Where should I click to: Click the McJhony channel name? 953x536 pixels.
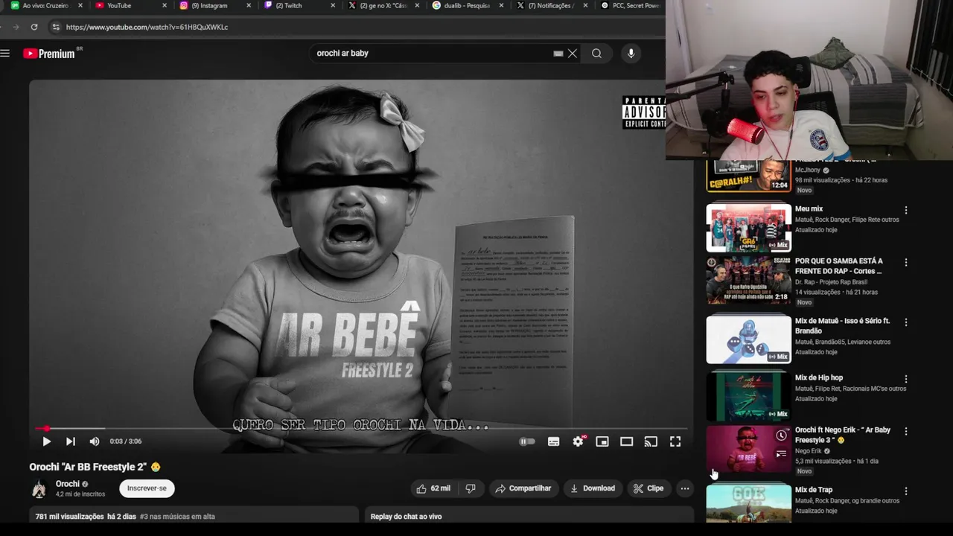click(807, 170)
